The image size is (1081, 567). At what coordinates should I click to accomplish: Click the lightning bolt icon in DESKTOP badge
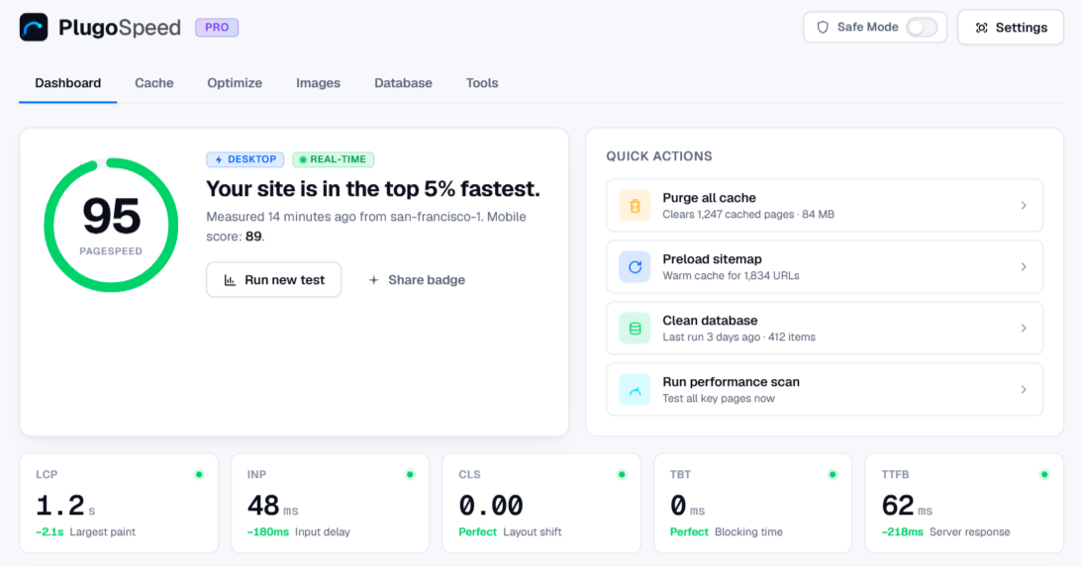pyautogui.click(x=219, y=159)
